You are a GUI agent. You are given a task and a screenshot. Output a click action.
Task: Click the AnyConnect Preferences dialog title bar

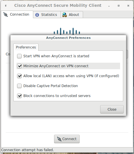[68, 38]
